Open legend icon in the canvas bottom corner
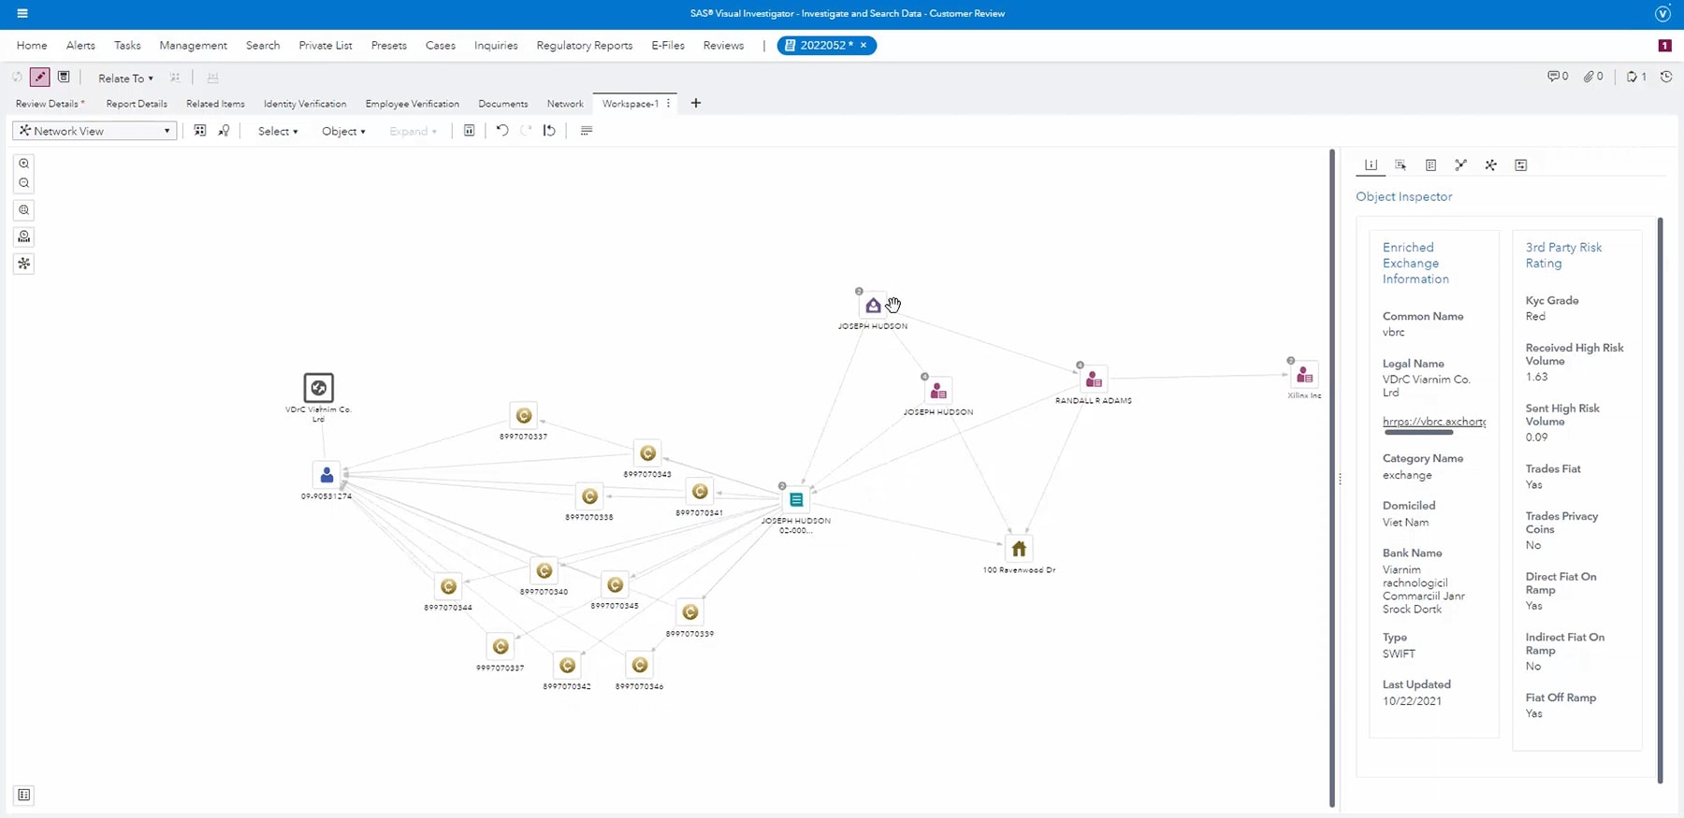Screen dimensions: 1684x818 click(24, 796)
